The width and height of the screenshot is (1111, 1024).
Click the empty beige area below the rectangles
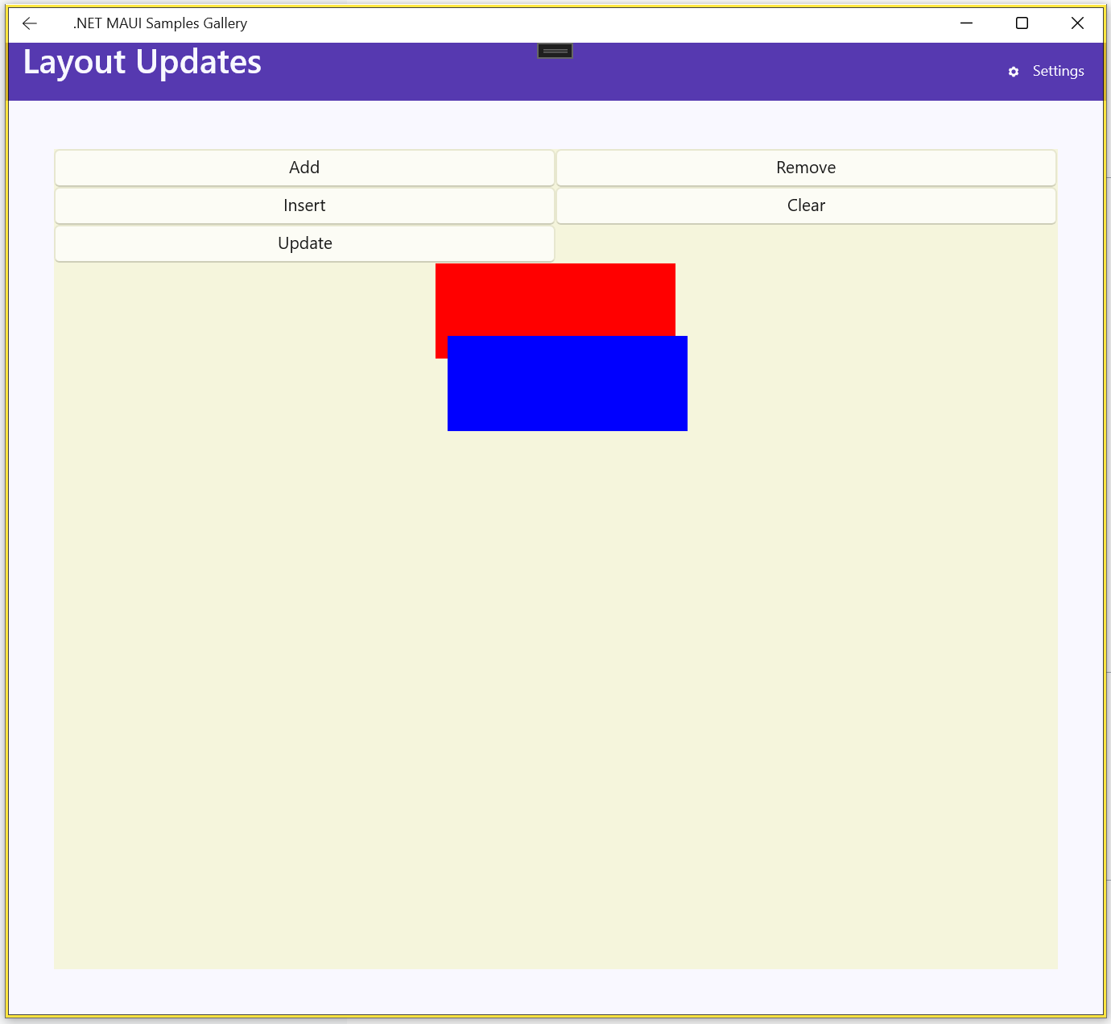click(x=555, y=685)
